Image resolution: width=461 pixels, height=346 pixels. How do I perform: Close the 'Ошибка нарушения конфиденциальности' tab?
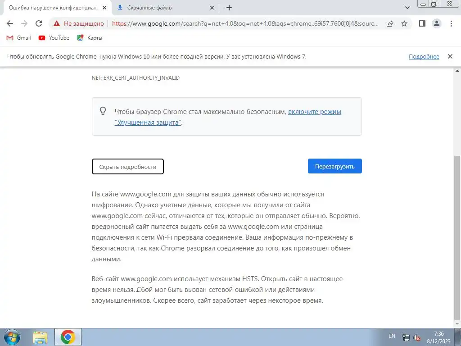[x=104, y=8]
